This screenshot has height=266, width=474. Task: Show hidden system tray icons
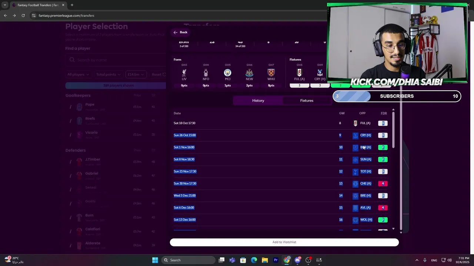417,260
